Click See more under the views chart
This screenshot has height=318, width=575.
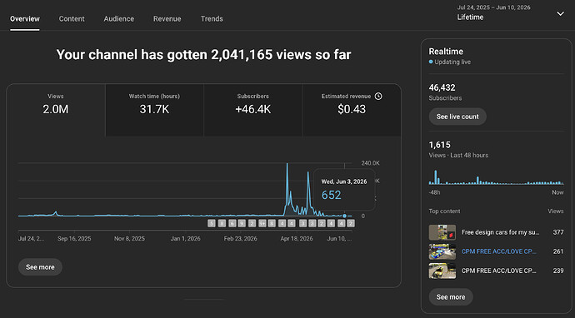click(x=40, y=267)
